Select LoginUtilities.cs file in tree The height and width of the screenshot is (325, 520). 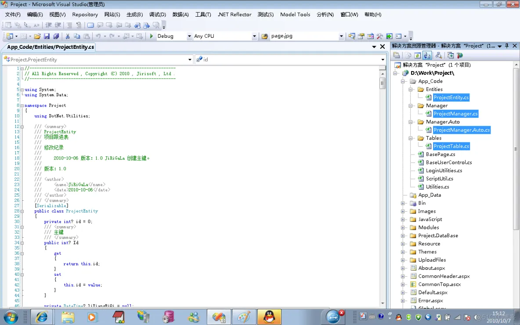(x=444, y=171)
